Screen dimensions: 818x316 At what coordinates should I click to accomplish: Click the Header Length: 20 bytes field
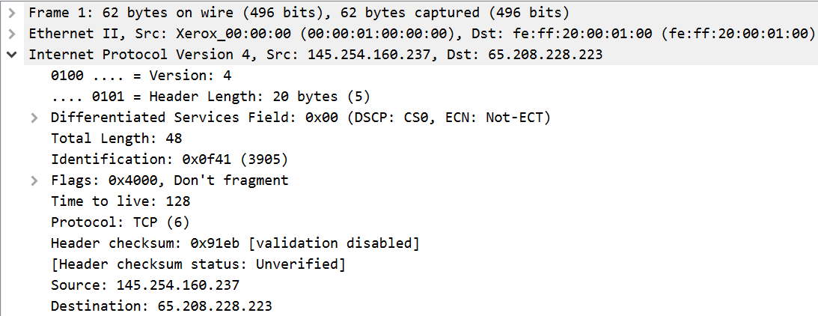point(210,97)
